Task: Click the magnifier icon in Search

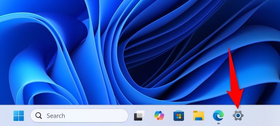Action: pos(38,116)
